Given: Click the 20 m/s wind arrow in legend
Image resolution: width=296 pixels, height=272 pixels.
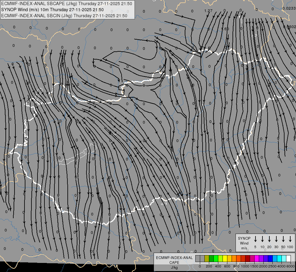Looking at the screenshot, I should pyautogui.click(x=269, y=239).
